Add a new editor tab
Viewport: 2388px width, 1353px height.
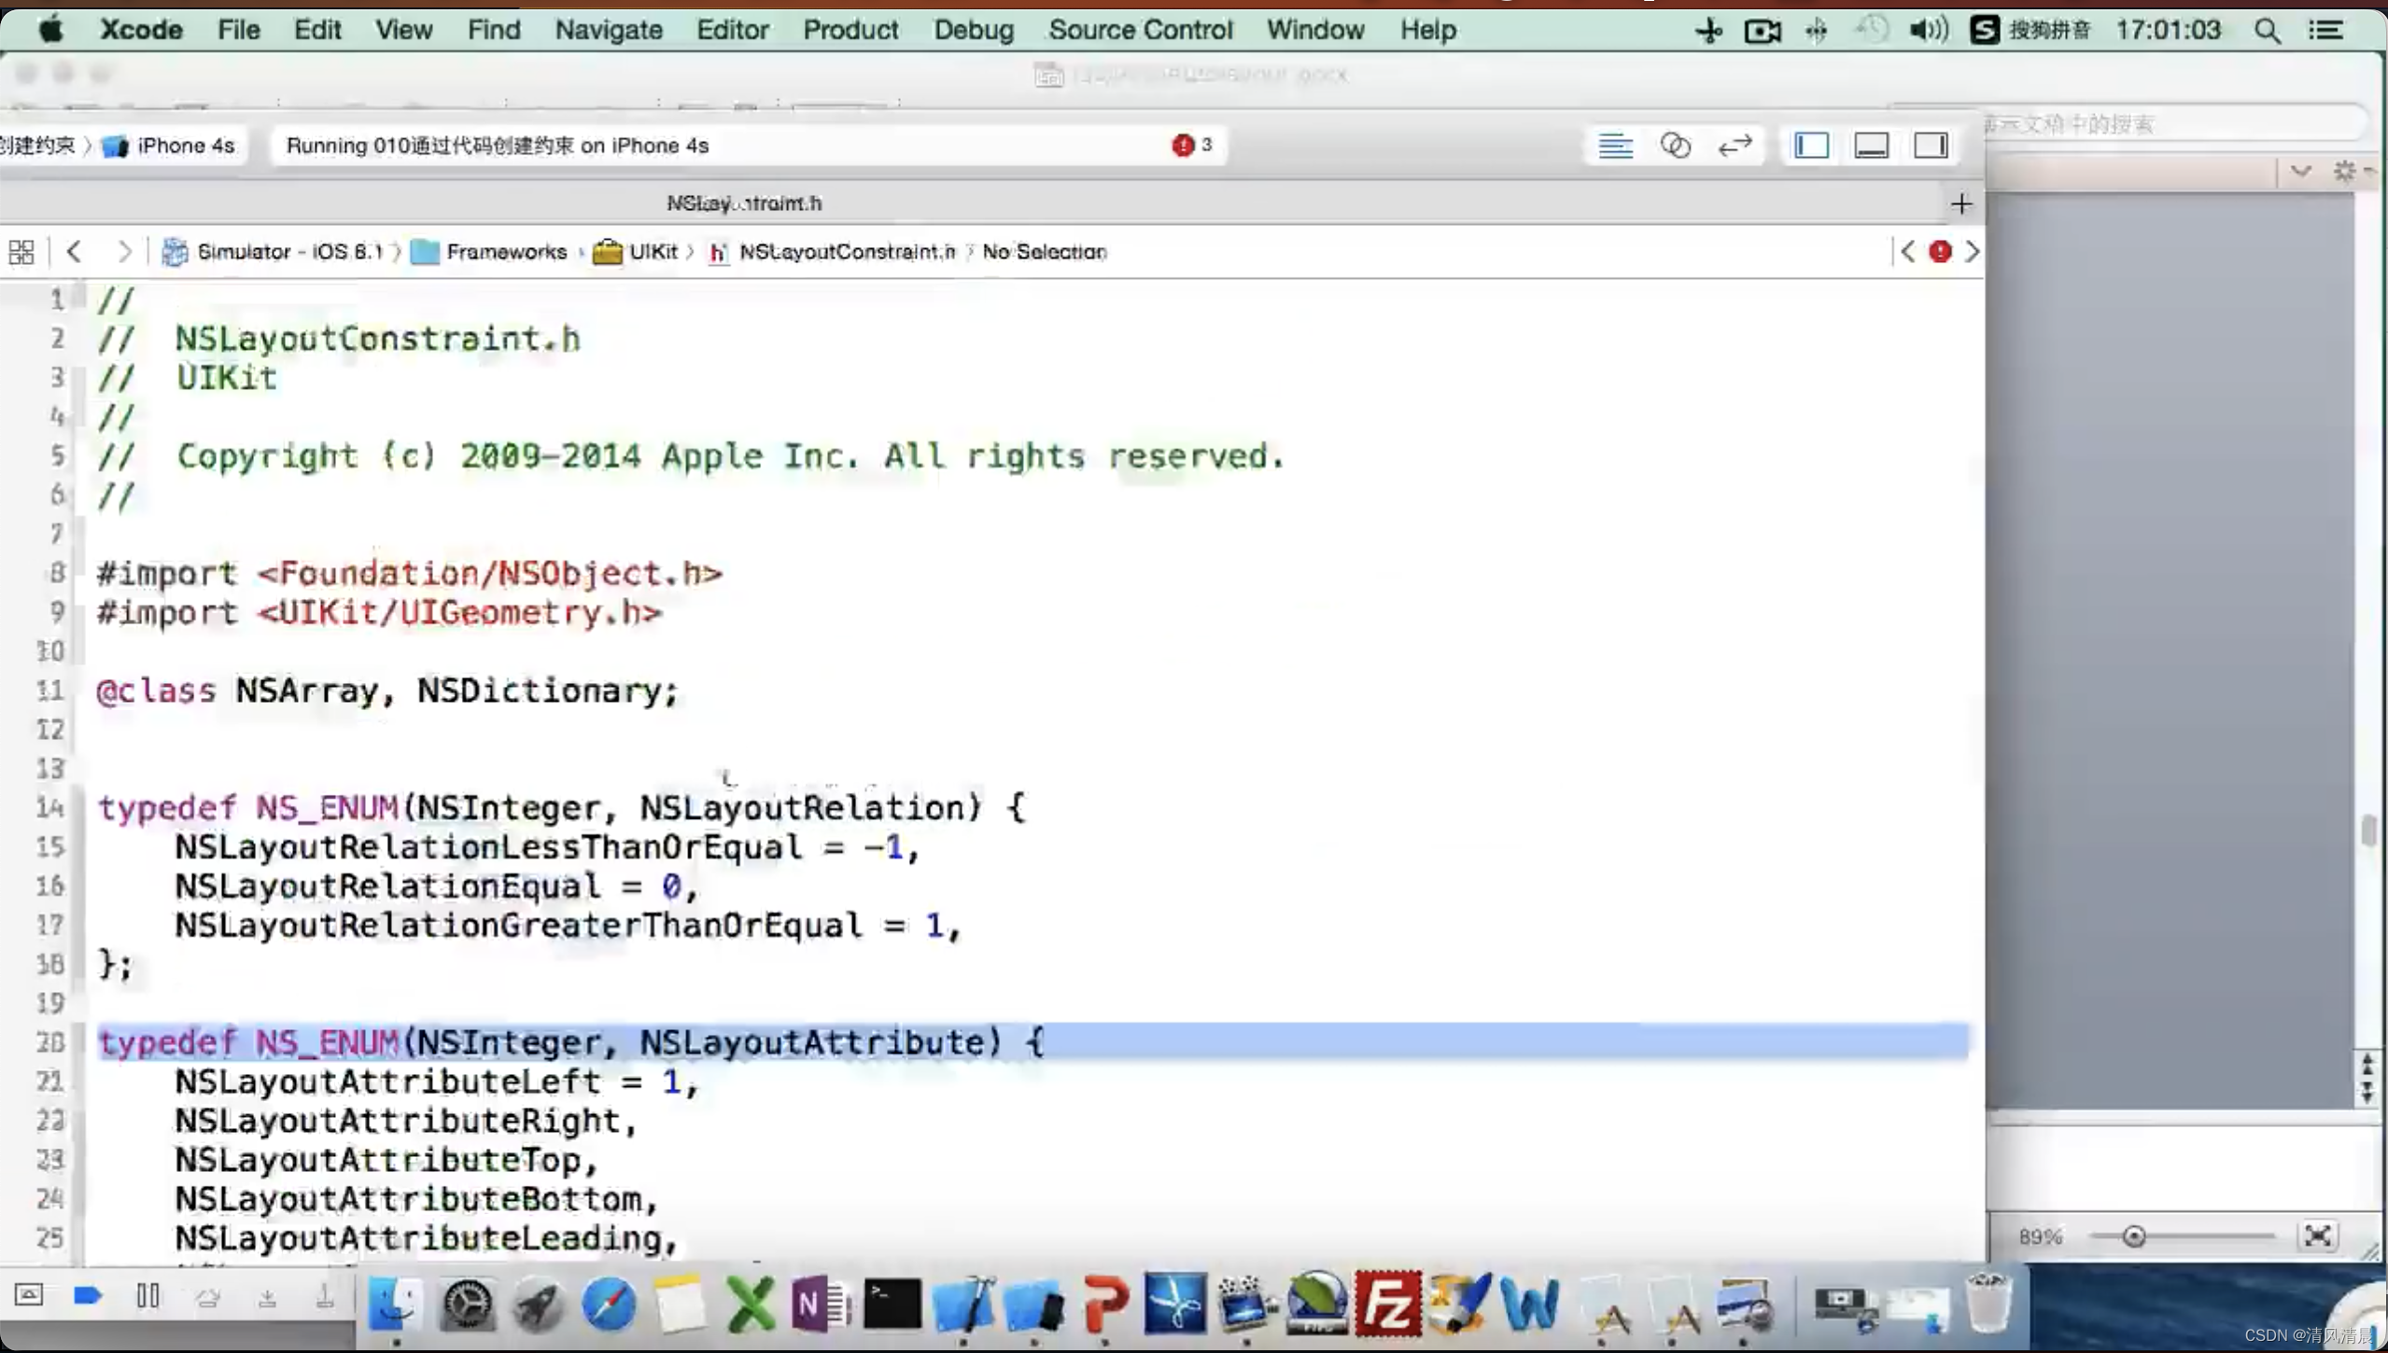[1960, 203]
